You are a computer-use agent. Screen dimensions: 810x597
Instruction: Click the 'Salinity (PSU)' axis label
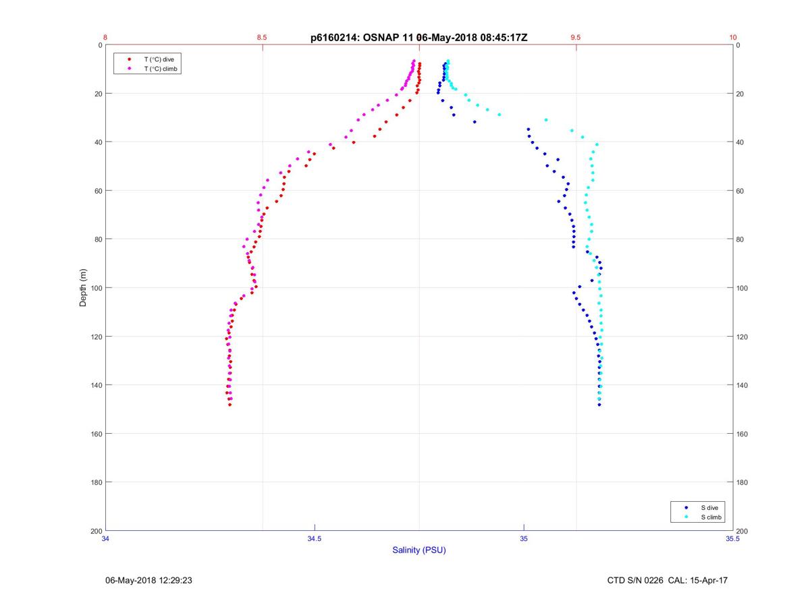click(x=419, y=550)
